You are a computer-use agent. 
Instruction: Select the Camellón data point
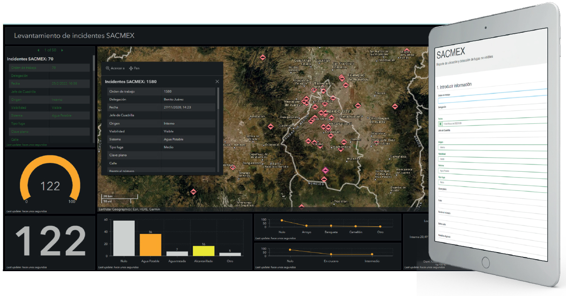tap(355, 226)
